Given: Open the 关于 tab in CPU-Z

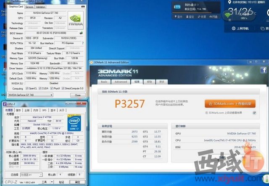Looking at the screenshot, I should [62, 110].
